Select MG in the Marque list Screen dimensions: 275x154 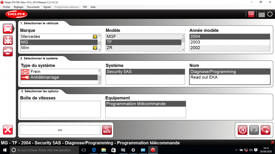(x=59, y=42)
